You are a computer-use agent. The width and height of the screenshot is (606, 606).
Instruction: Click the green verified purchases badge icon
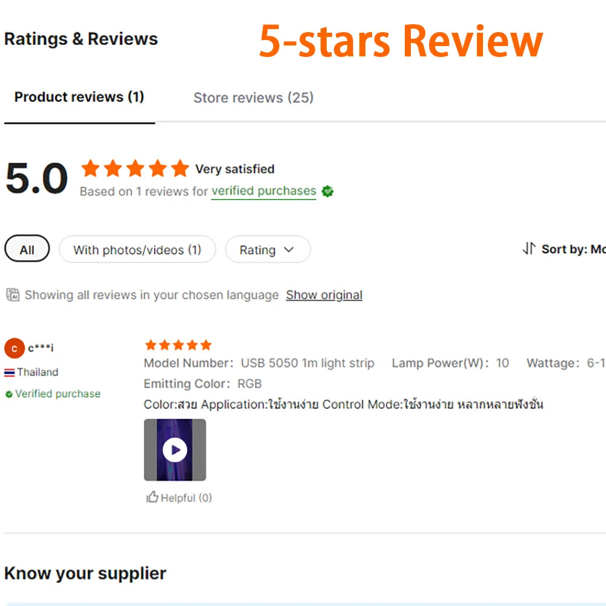pos(328,191)
